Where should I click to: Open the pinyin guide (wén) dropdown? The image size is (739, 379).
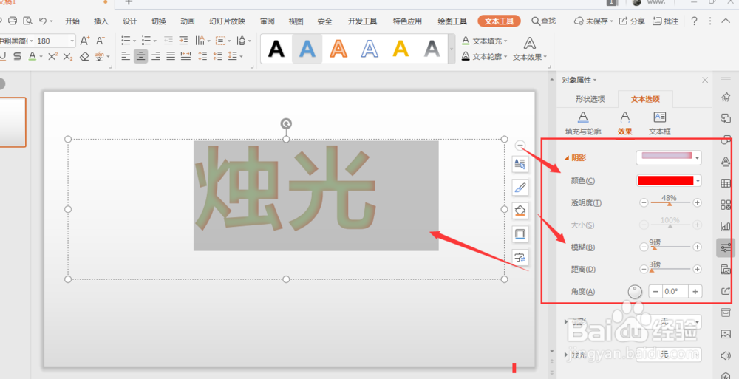(108, 57)
